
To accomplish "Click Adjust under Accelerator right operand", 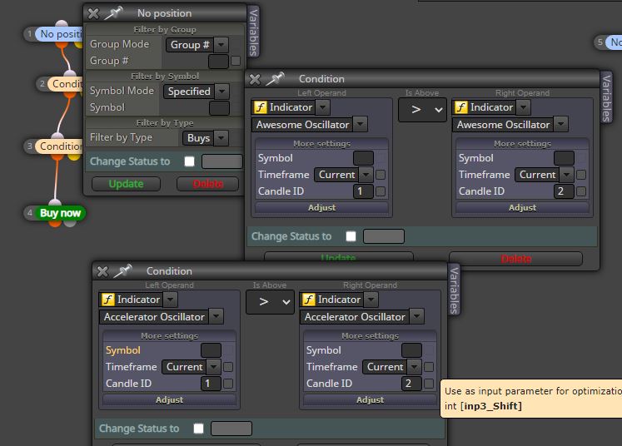I will click(x=370, y=400).
